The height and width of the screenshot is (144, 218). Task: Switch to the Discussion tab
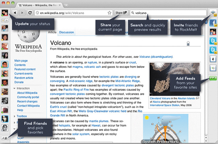click(66, 32)
